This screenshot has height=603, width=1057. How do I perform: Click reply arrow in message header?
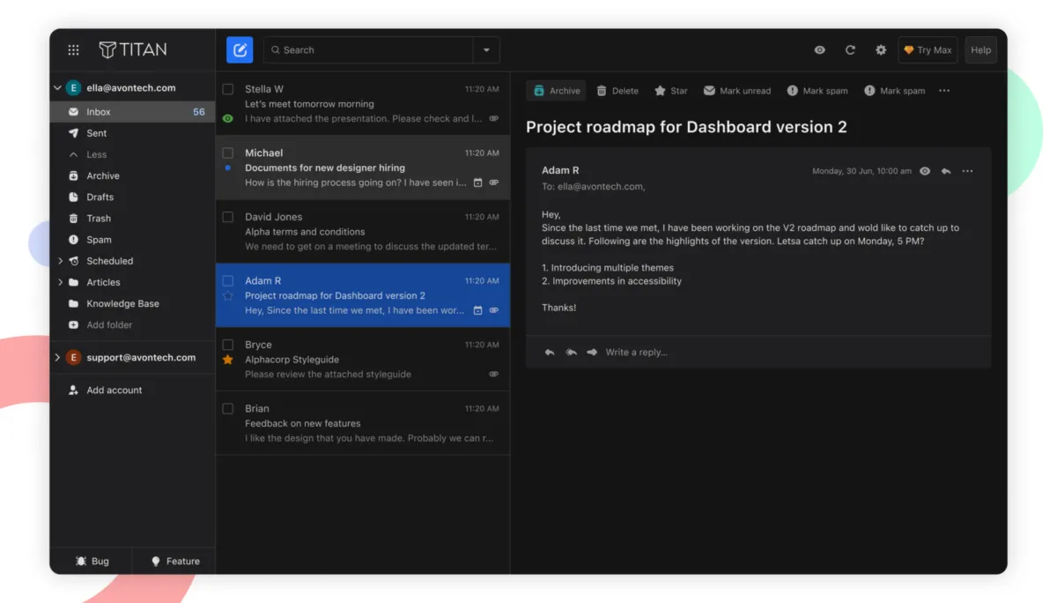(946, 171)
